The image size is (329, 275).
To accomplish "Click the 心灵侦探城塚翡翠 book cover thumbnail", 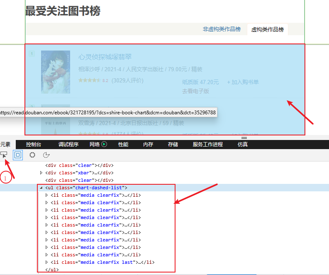I will [56, 72].
